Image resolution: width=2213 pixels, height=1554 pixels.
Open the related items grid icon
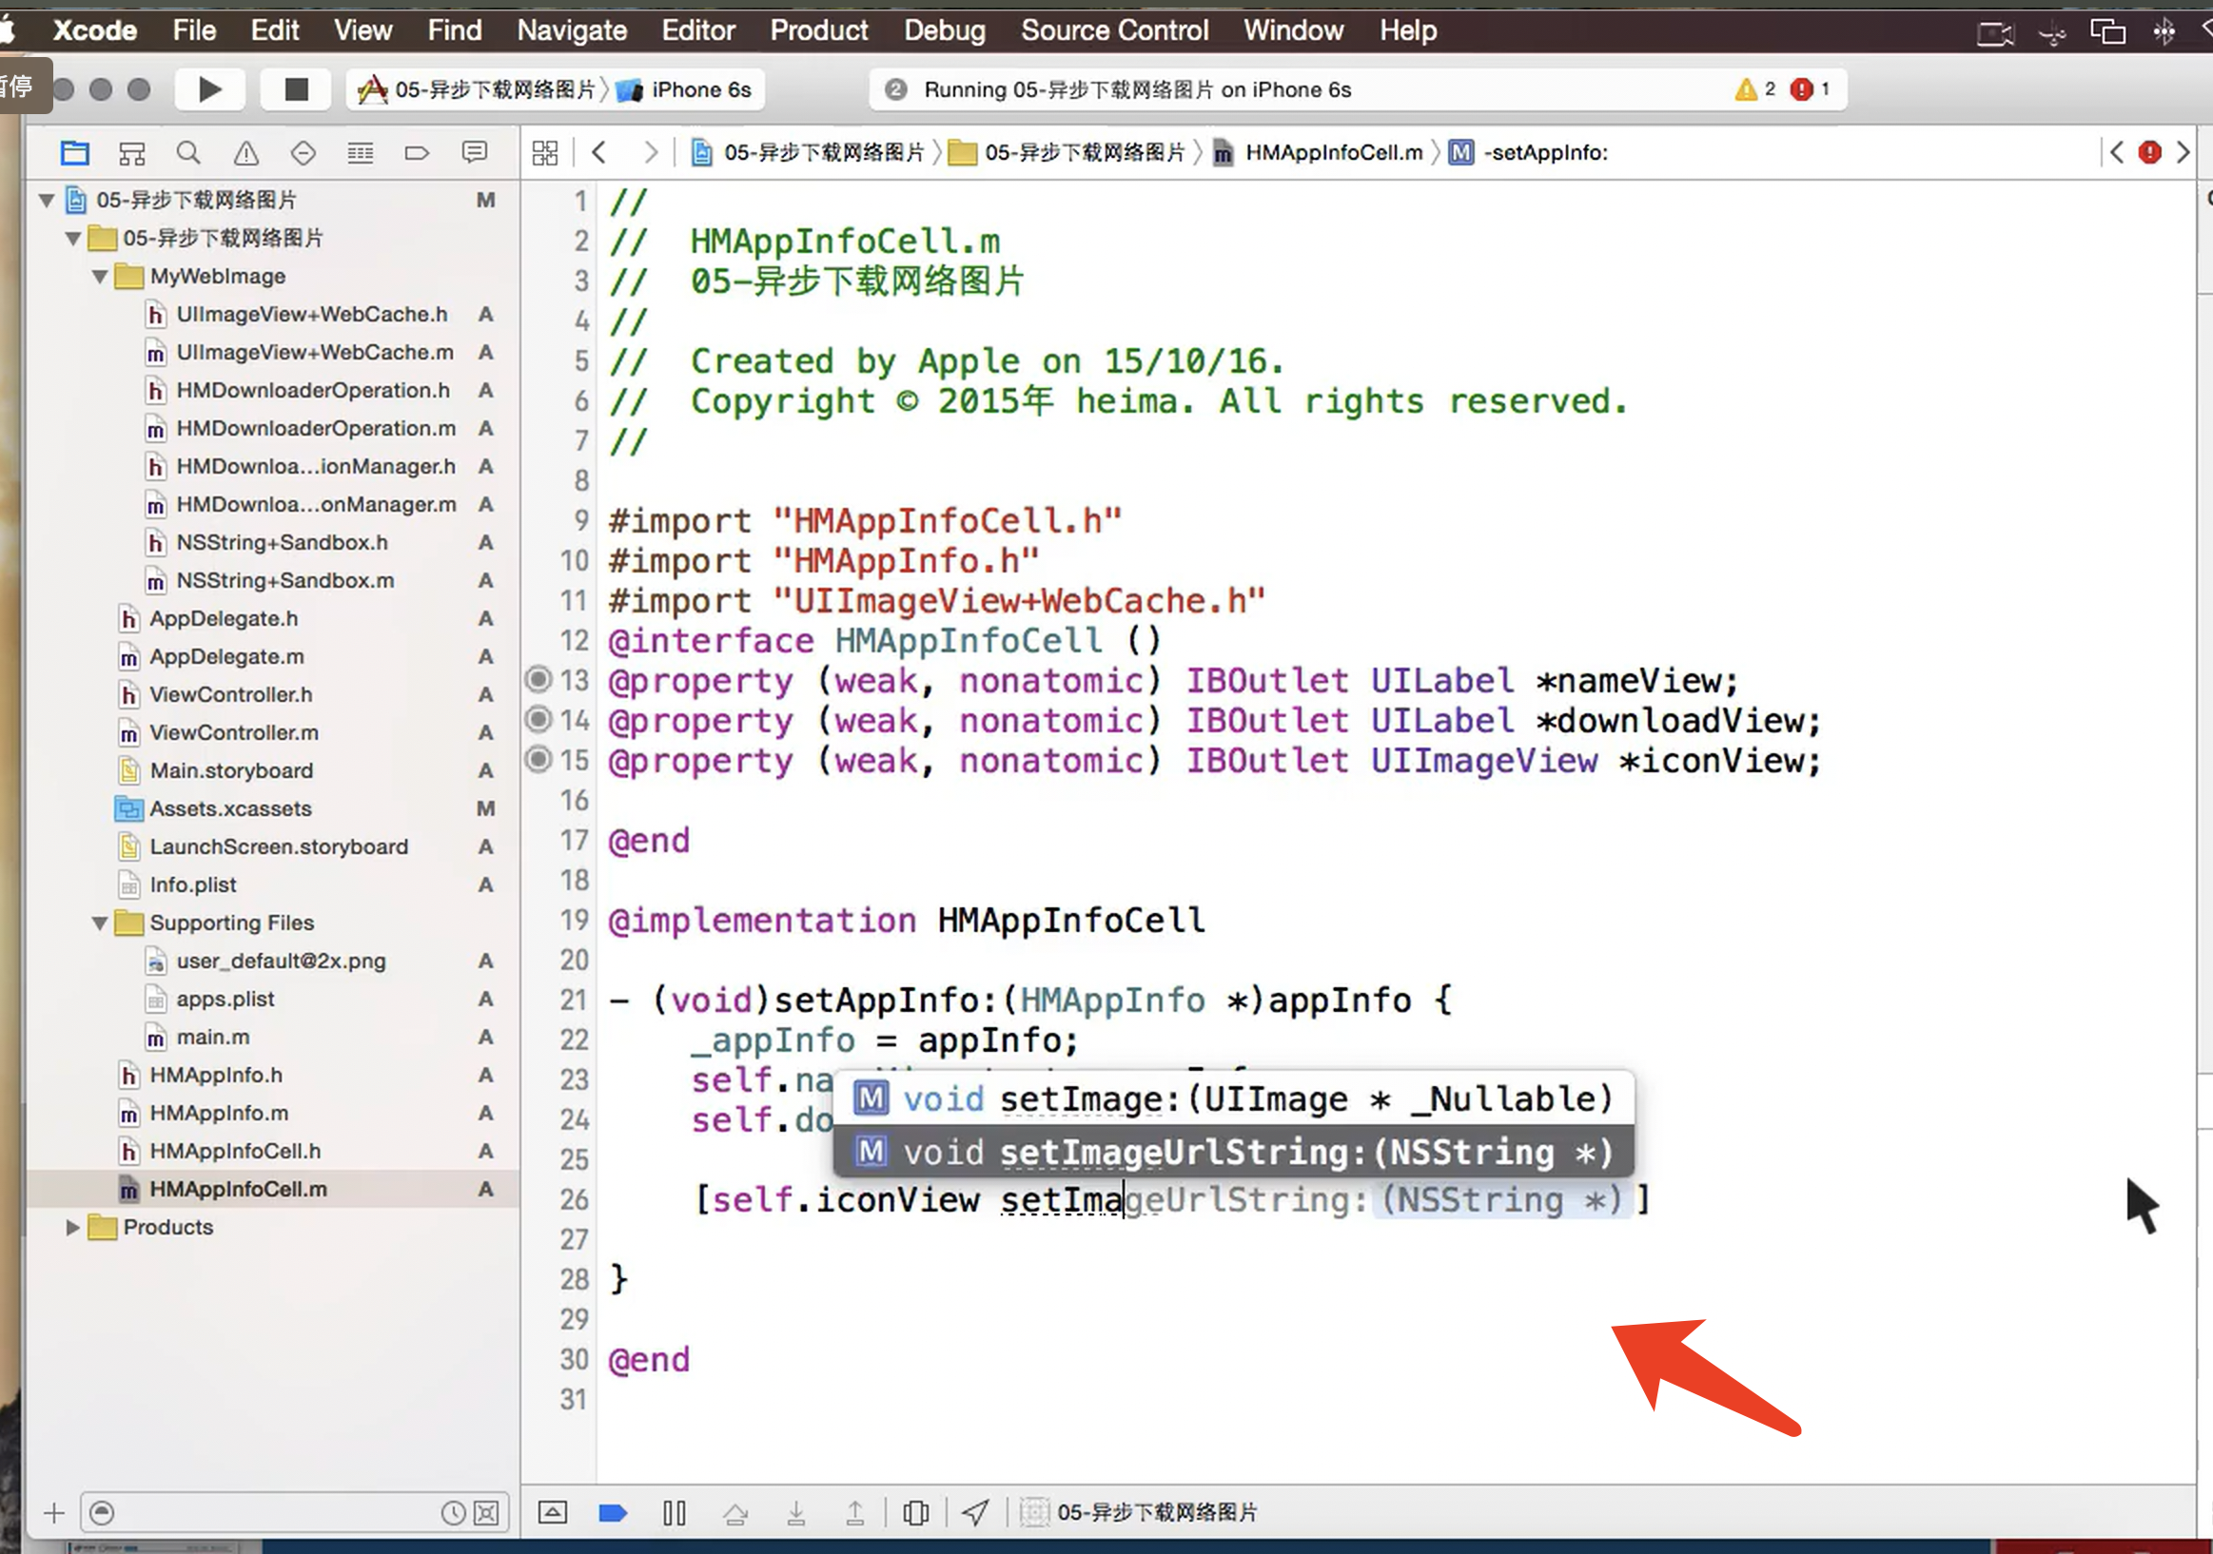tap(544, 152)
